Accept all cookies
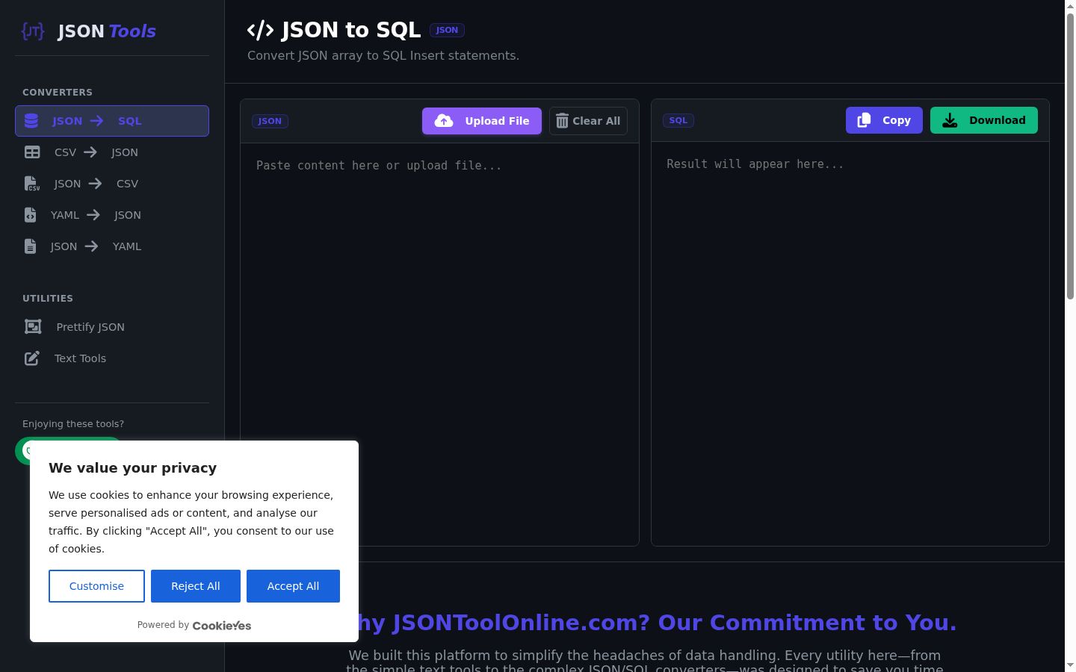 293,586
